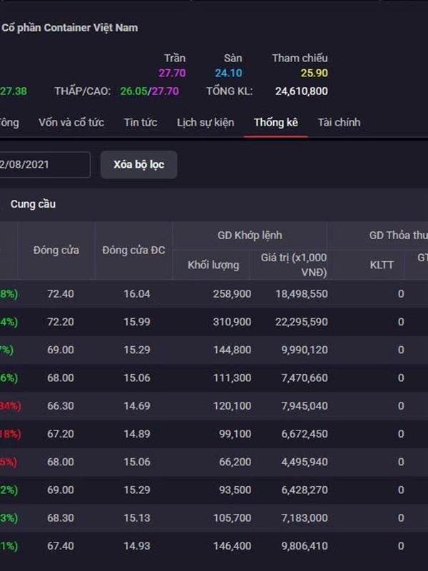Screen dimensions: 428x571
Task: Click the closing price 66.30
Action: (x=61, y=405)
